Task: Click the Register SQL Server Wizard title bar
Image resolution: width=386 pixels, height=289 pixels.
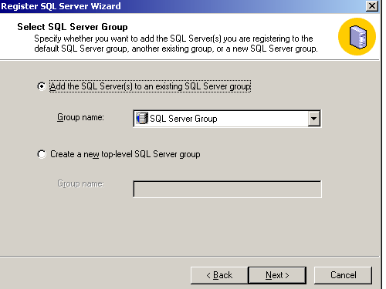Action: pyautogui.click(x=180, y=6)
